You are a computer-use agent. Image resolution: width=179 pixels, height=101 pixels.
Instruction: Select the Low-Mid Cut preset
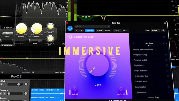141,87
